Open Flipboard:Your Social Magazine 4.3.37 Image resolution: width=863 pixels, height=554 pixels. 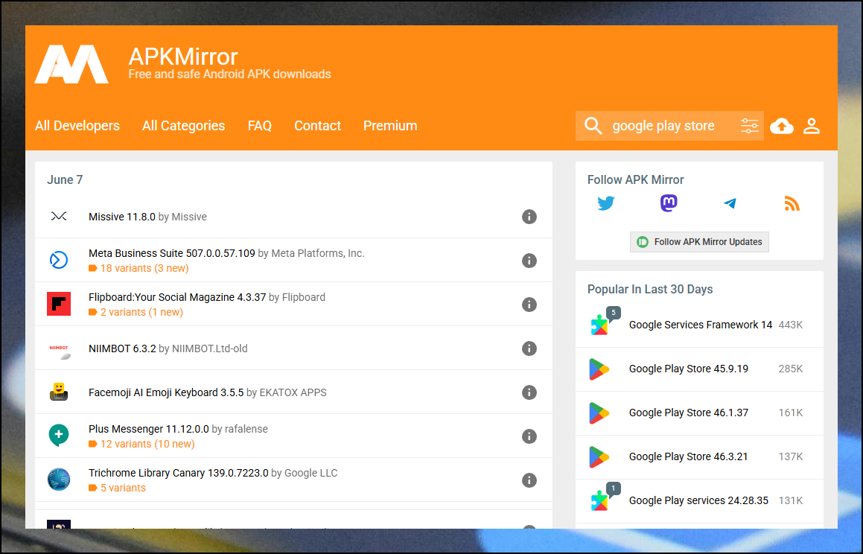(x=177, y=297)
